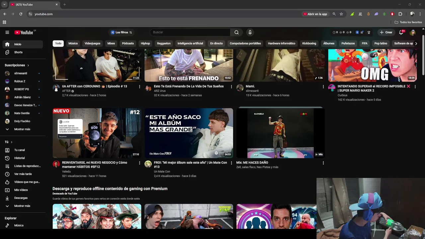Select the Videojuegos filter chip

[92, 43]
